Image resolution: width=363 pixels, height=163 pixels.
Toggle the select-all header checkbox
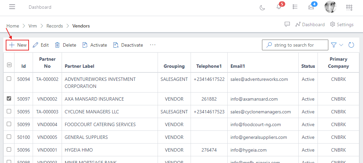(9, 65)
